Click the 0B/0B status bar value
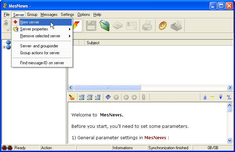The height and width of the screenshot is (152, 235). pos(213,148)
